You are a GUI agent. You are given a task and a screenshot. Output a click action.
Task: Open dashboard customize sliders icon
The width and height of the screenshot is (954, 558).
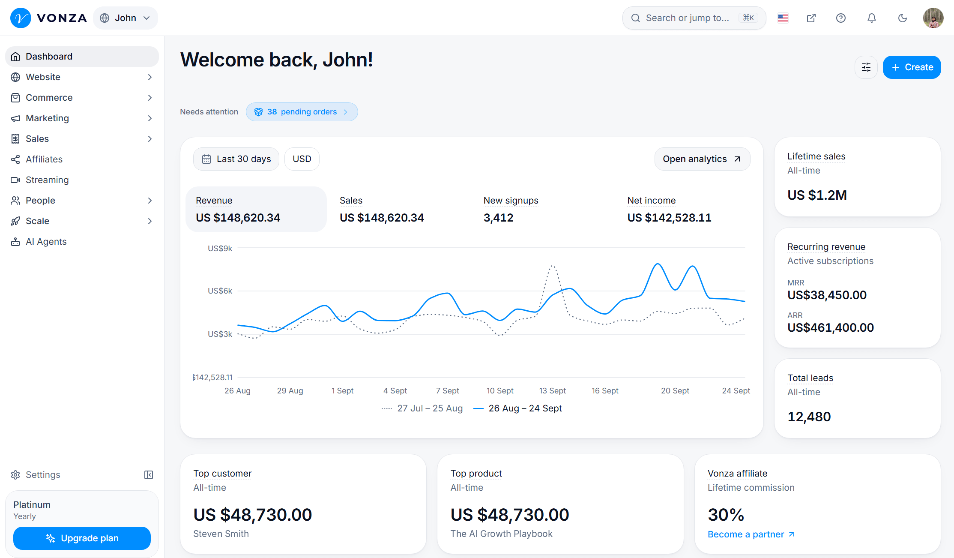[x=866, y=67]
